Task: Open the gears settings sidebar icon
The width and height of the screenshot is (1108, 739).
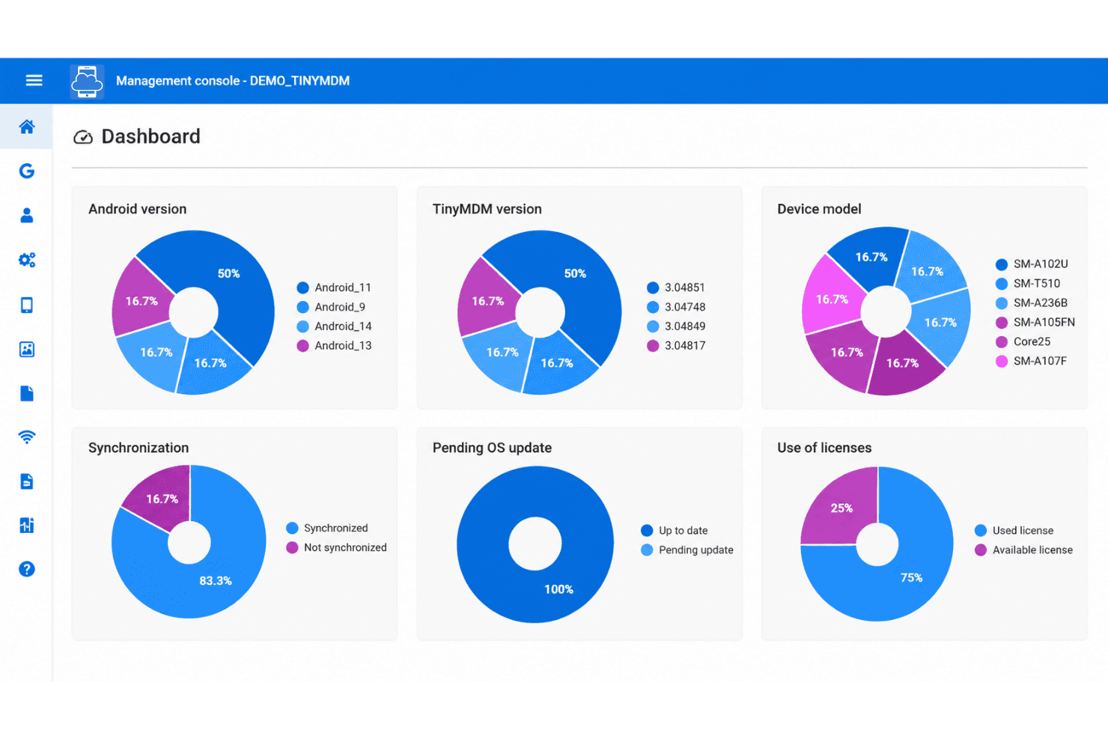Action: pos(27,260)
